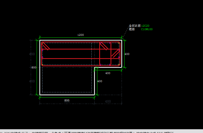
Task: Pick the yellow corner rebar point at top-right
Action: point(119,43)
